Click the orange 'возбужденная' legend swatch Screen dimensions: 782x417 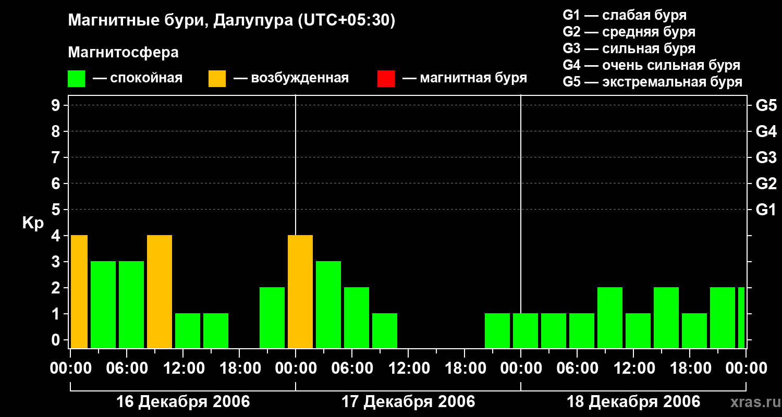coord(217,79)
